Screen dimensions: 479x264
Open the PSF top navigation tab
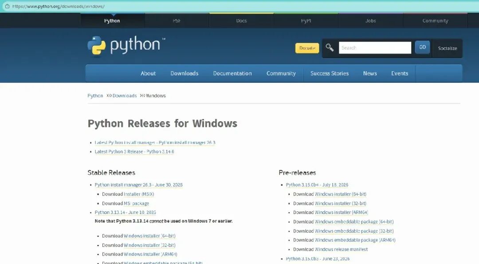tap(177, 21)
